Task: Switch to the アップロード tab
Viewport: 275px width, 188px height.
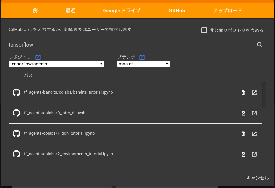Action: pyautogui.click(x=227, y=11)
